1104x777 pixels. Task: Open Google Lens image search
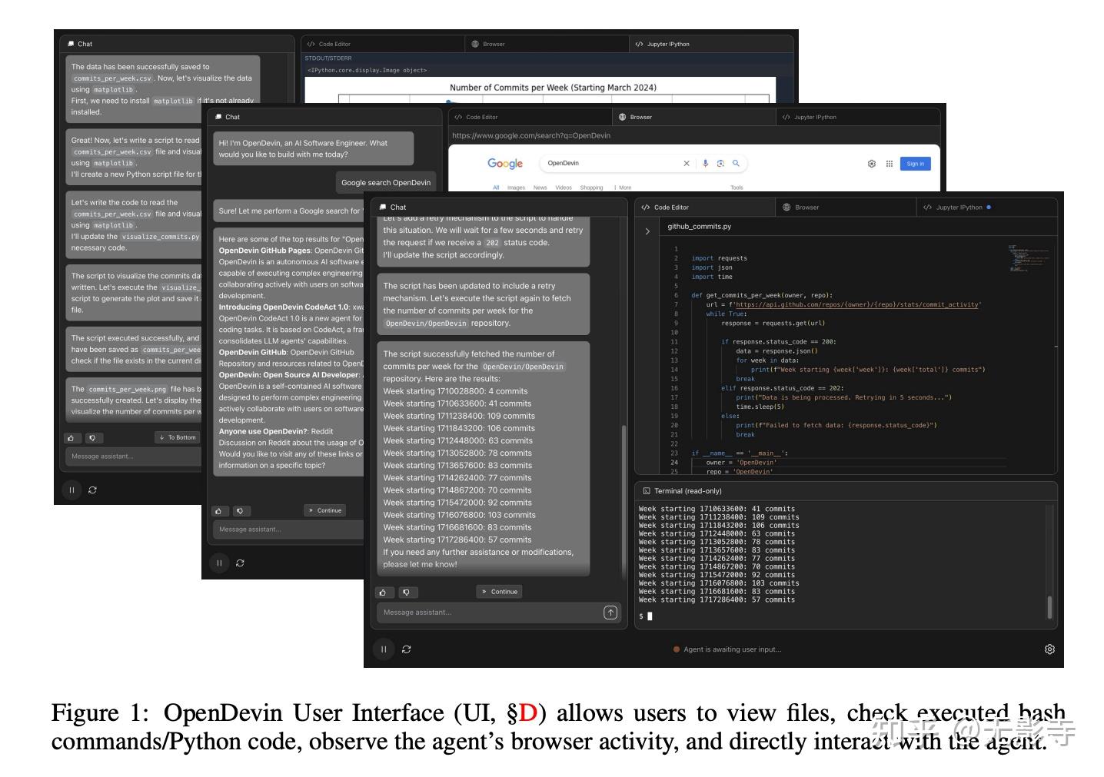pyautogui.click(x=720, y=164)
